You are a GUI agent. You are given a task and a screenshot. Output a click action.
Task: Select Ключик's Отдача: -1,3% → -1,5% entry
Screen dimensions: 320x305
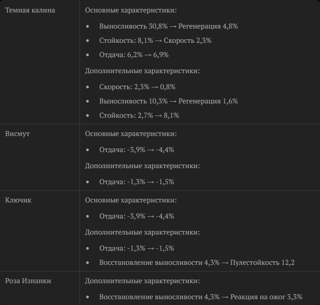(x=137, y=248)
